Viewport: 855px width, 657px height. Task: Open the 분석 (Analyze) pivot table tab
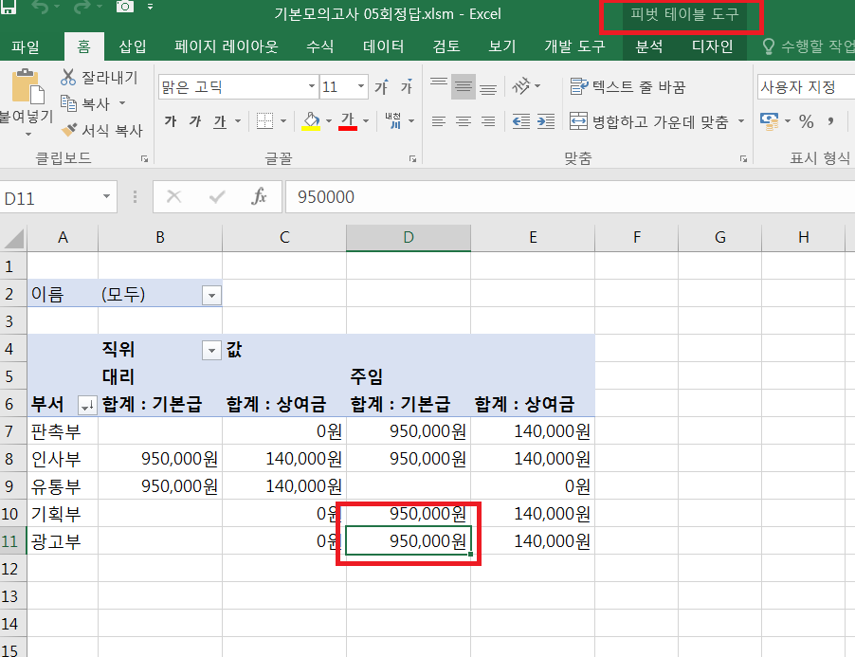tap(649, 46)
